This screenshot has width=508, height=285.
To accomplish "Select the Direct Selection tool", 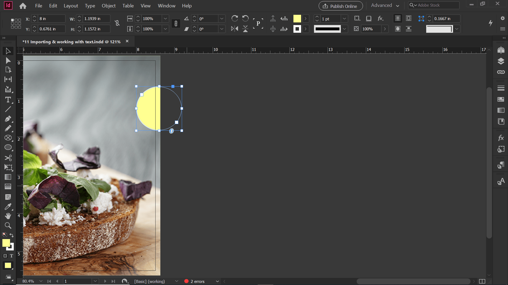I will pyautogui.click(x=8, y=60).
